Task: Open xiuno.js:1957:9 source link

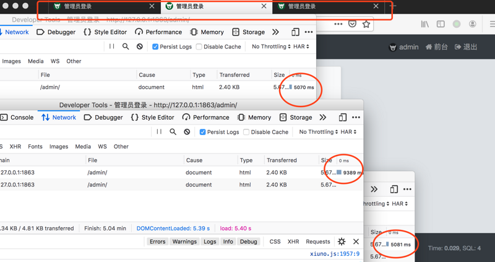Action: pyautogui.click(x=335, y=253)
